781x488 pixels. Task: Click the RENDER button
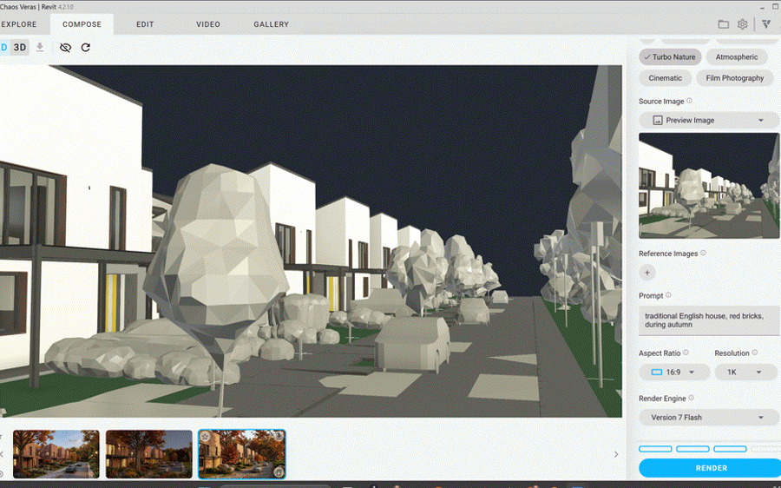pyautogui.click(x=710, y=468)
